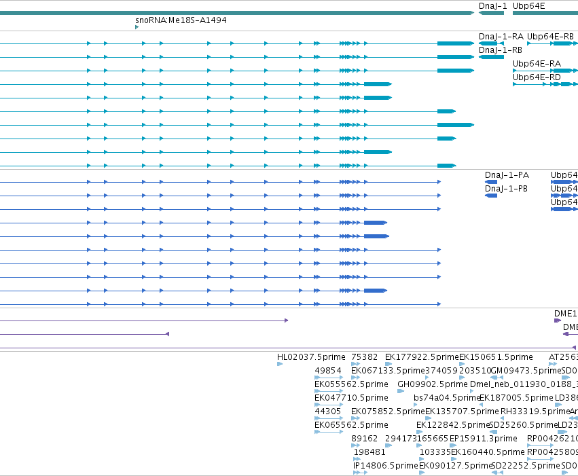This screenshot has width=578, height=476.
Task: Open feature label 198481
Action: [369, 452]
